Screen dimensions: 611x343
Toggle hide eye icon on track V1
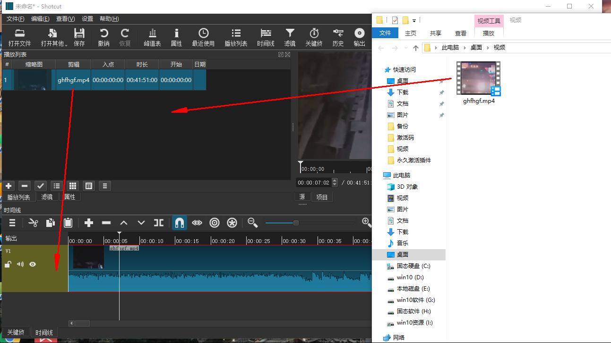(x=32, y=264)
